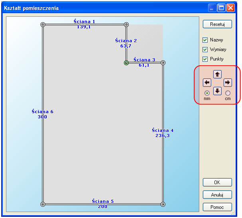
Task: Select corner point between Ściana 3 and Ściana 4
Action: tap(163, 63)
